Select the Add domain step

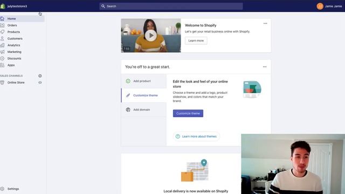[x=144, y=109]
